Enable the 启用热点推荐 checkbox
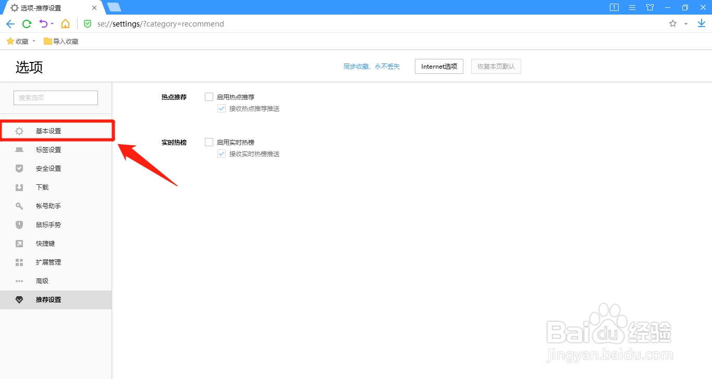This screenshot has height=379, width=712. pos(208,96)
